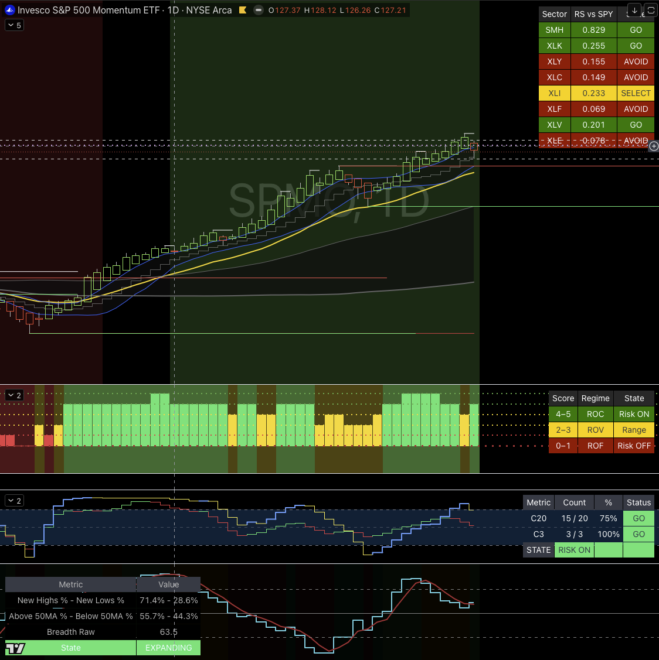Select the SMH sector cell
The width and height of the screenshot is (659, 660).
click(x=554, y=30)
